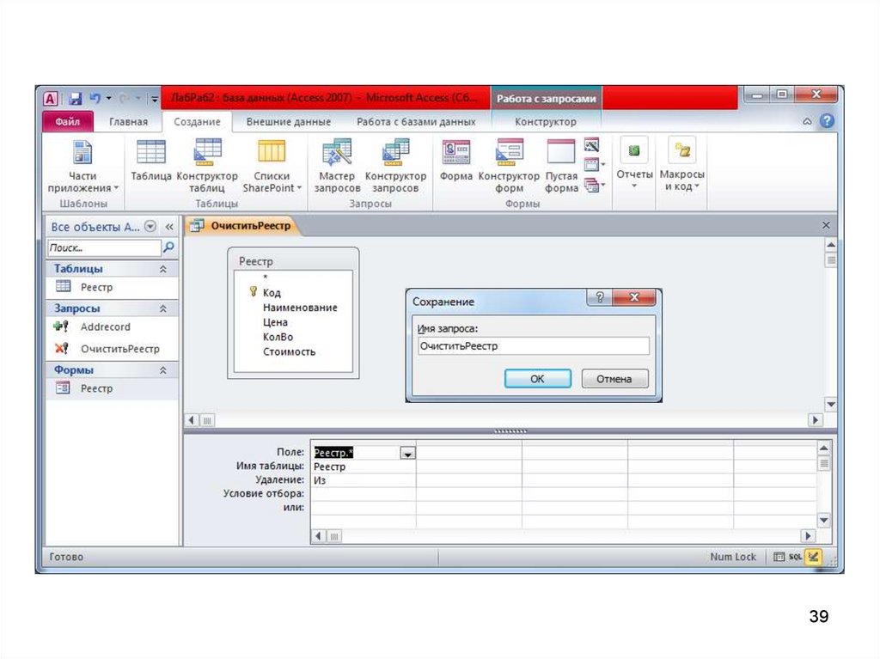Viewport: 880px width, 659px height.
Task: Select the Код field in Реестр table box
Action: (x=272, y=292)
